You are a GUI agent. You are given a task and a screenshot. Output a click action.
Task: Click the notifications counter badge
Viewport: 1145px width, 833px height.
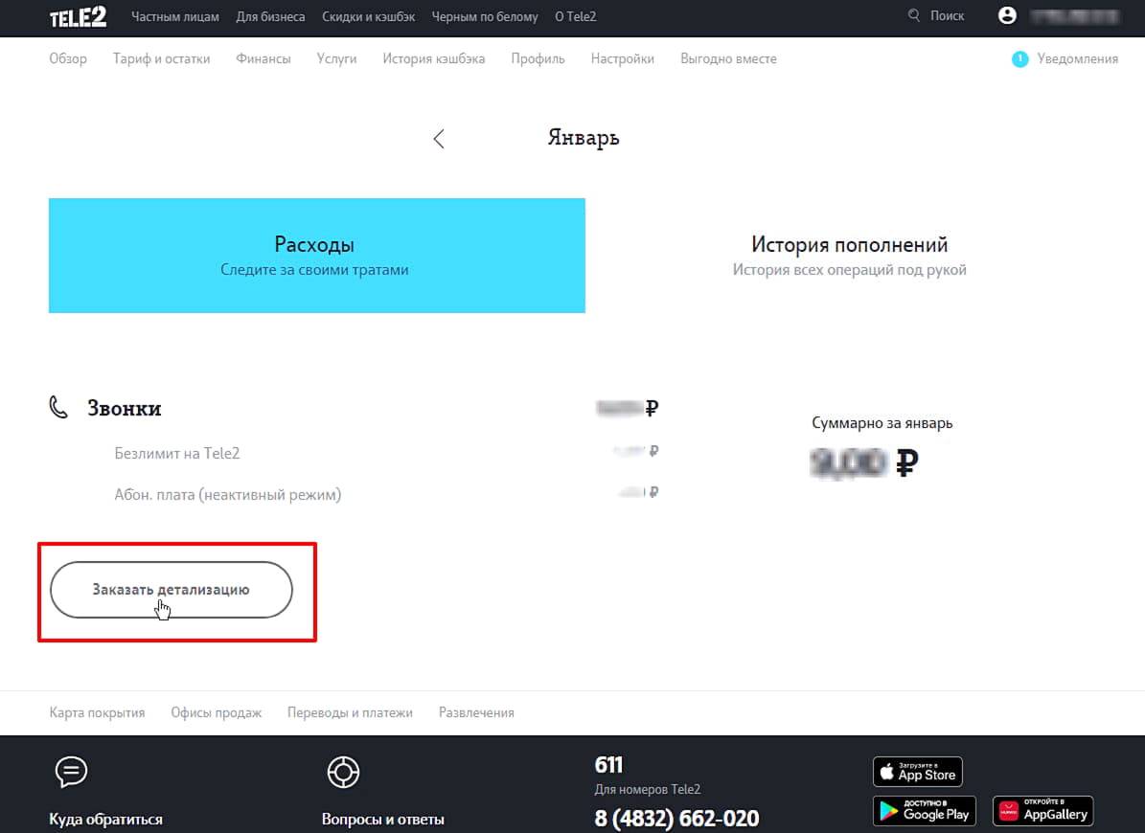pyautogui.click(x=1019, y=59)
